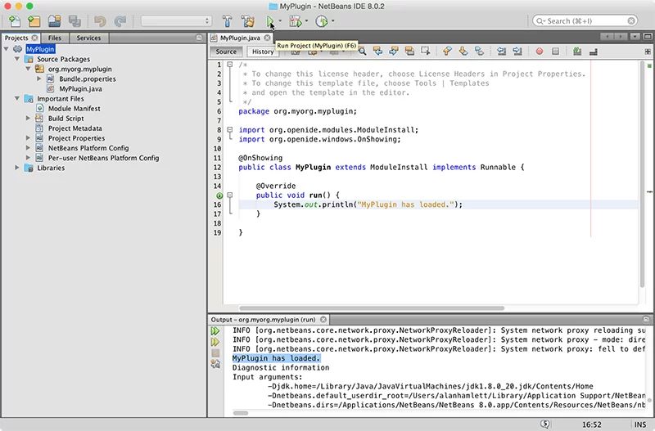Click Output settings wrench icon
Image resolution: width=655 pixels, height=431 pixels.
point(215,364)
